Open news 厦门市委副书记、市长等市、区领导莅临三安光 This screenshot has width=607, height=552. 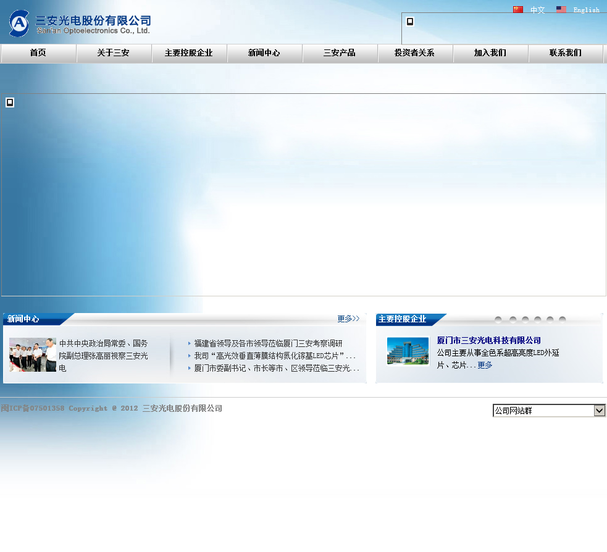(277, 368)
